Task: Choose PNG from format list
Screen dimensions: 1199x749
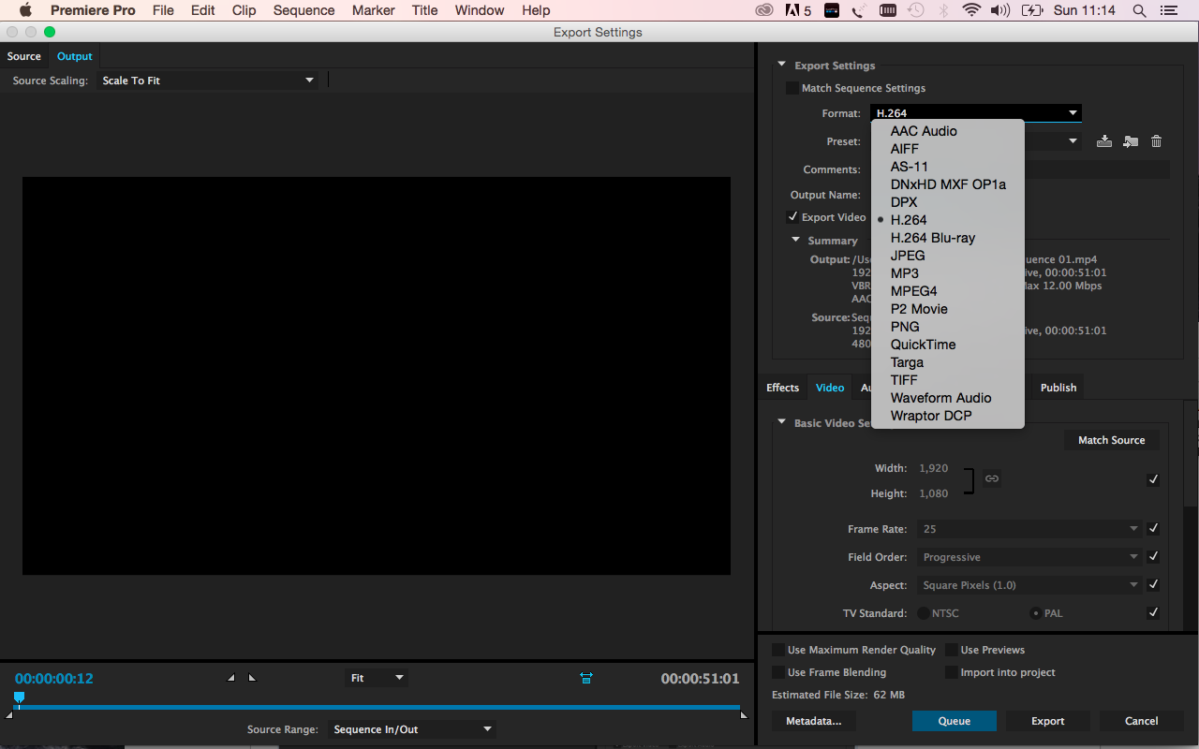Action: 947,327
